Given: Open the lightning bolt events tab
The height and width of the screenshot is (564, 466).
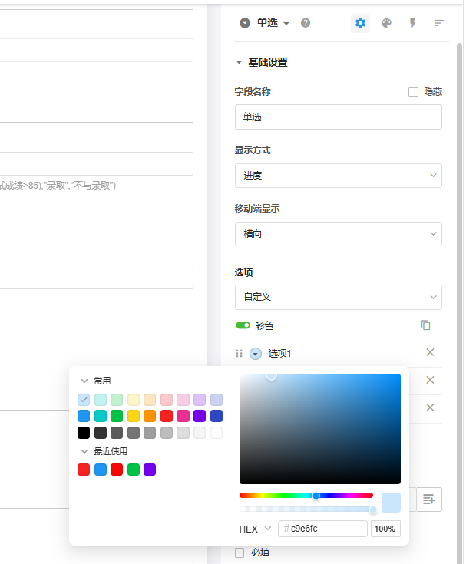Looking at the screenshot, I should coord(412,23).
